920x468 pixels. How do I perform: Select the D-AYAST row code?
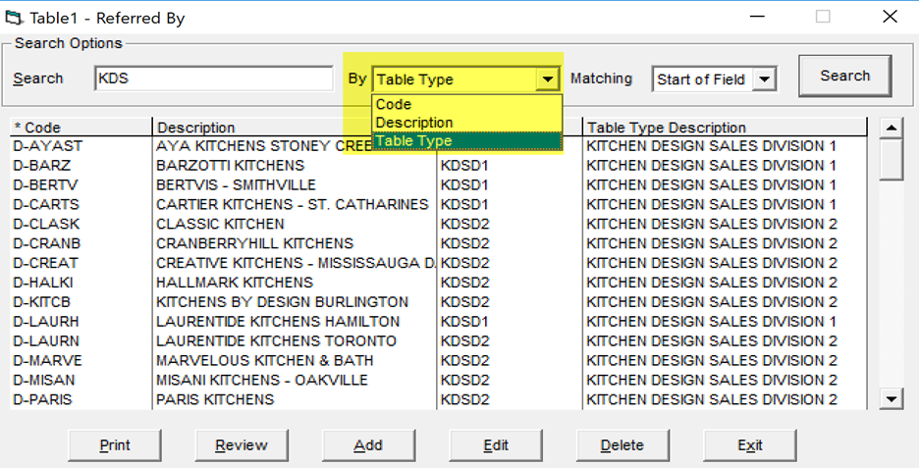pos(47,146)
